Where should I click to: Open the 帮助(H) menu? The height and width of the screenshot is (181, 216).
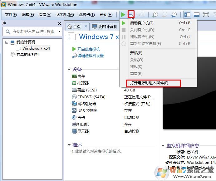(x=106, y=15)
